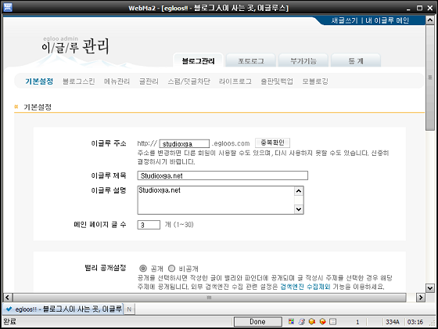Click the orange box icon with red arrow

coord(312,322)
